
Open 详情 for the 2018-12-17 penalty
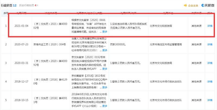[210, 81]
